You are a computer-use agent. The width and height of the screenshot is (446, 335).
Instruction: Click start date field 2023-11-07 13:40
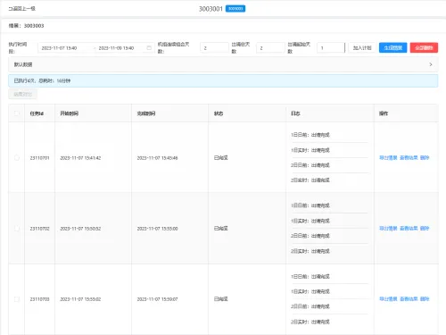pyautogui.click(x=59, y=48)
